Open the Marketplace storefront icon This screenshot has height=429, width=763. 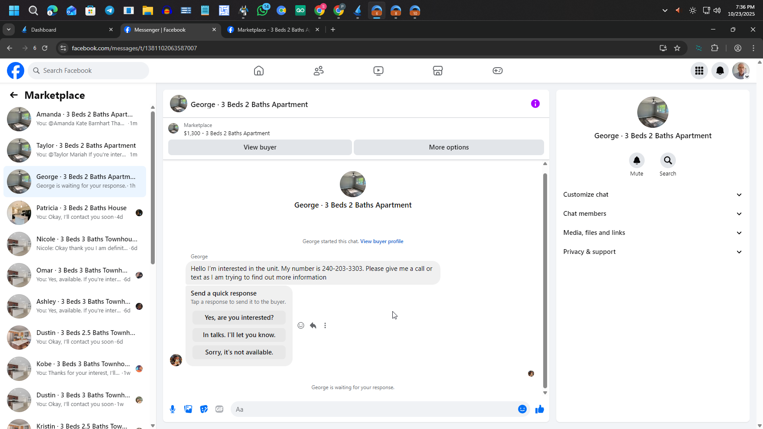438,71
